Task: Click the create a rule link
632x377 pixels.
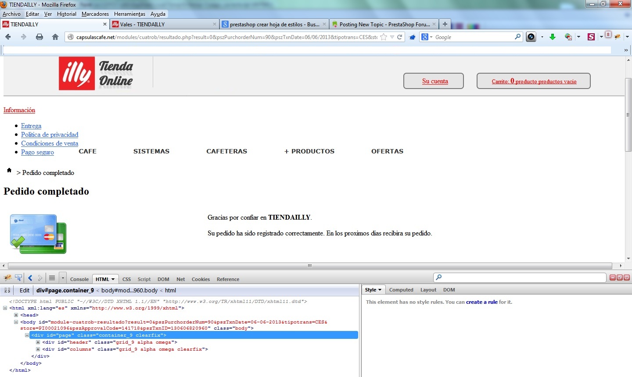Action: click(482, 302)
